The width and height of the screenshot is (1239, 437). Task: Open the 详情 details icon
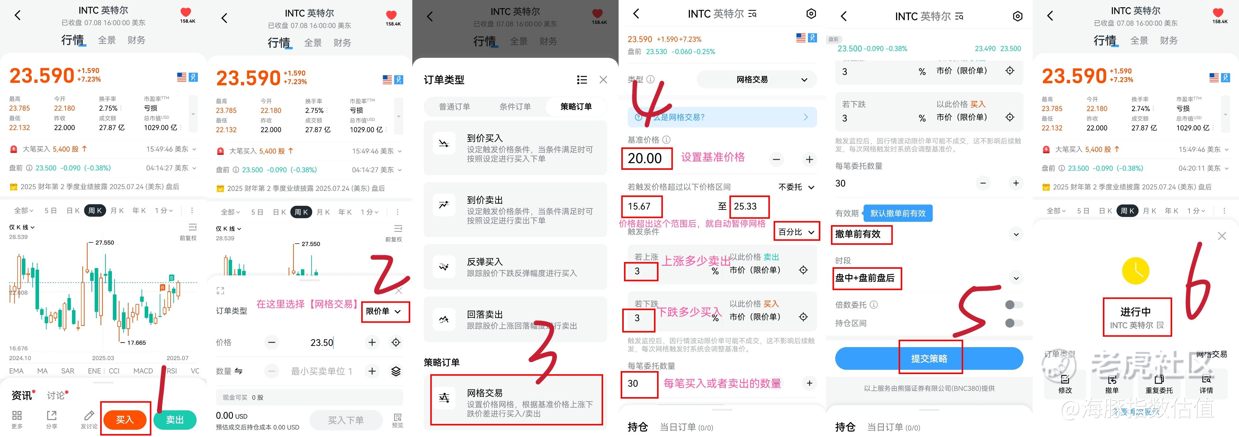(1206, 379)
